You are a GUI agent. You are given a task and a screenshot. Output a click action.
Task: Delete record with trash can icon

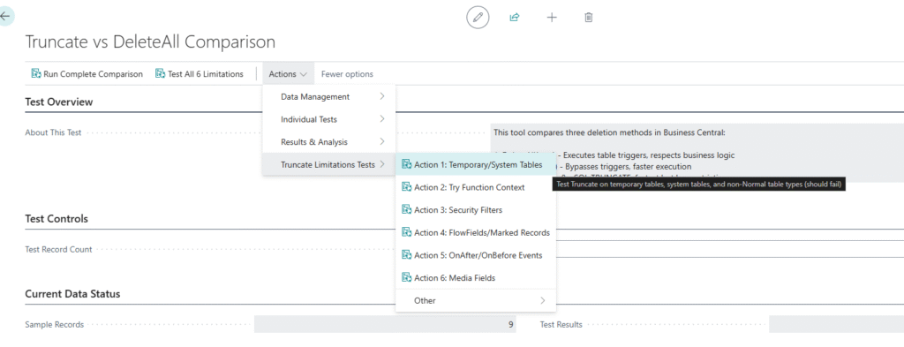click(588, 18)
